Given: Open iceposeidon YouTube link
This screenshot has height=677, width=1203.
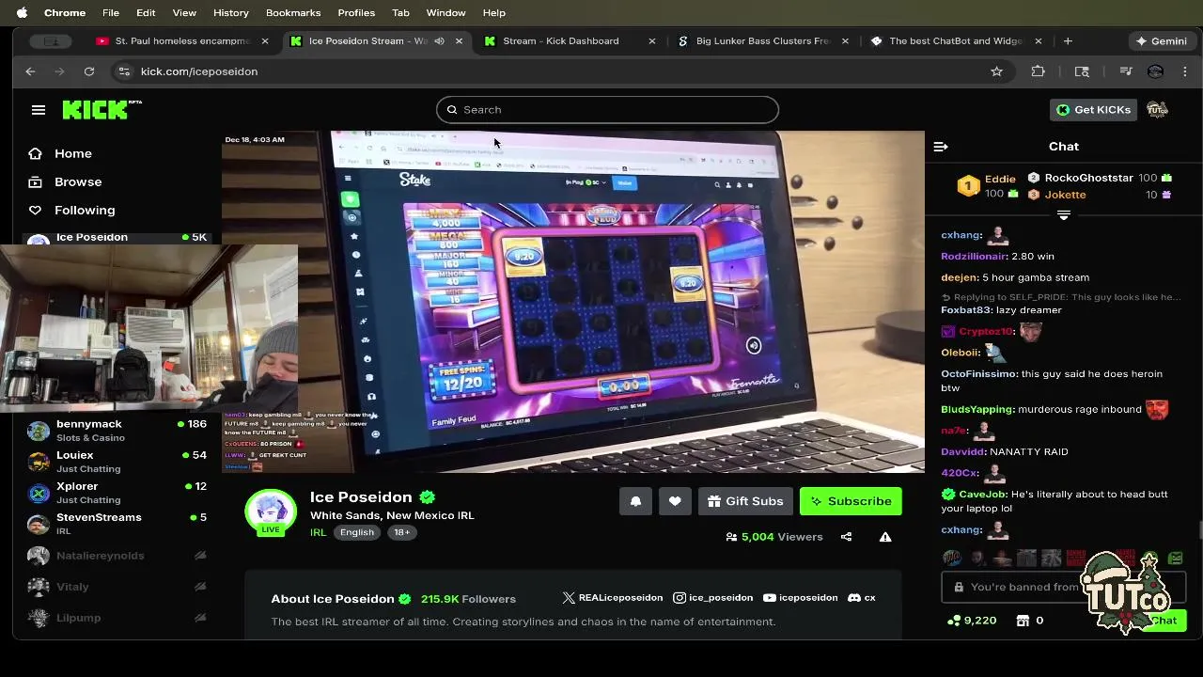Looking at the screenshot, I should 800,598.
